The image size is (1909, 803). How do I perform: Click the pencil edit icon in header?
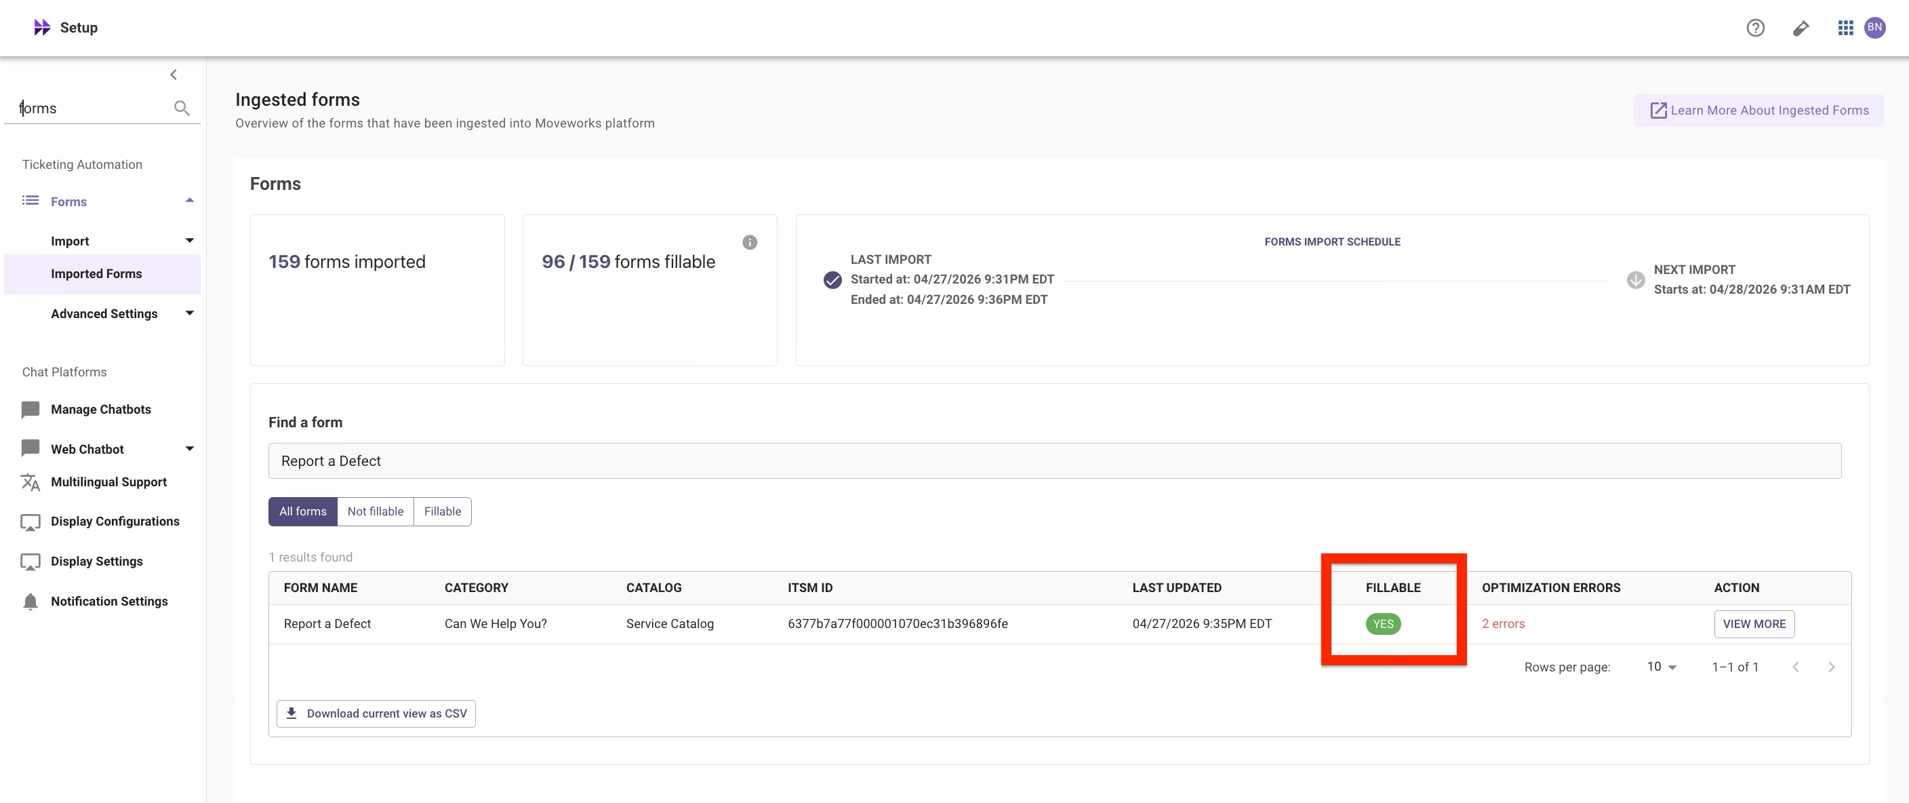coord(1801,27)
